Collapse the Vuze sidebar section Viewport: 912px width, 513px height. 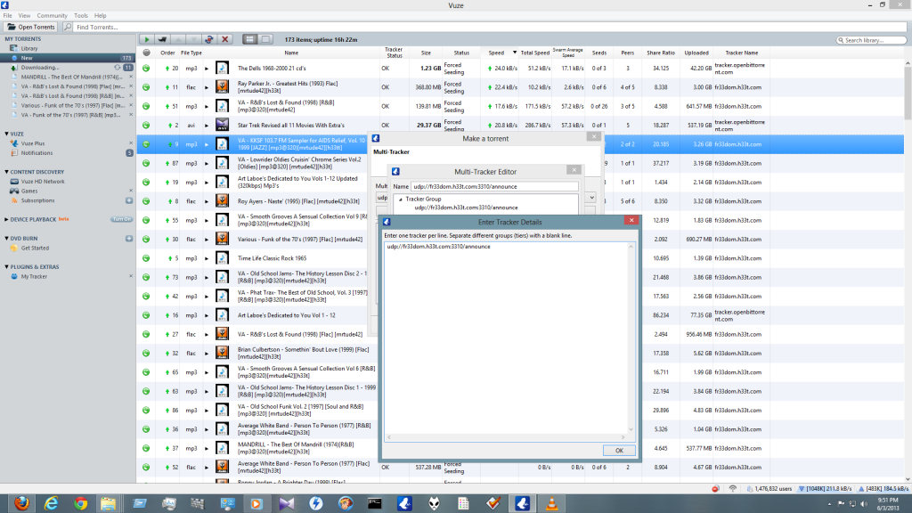[x=6, y=134]
